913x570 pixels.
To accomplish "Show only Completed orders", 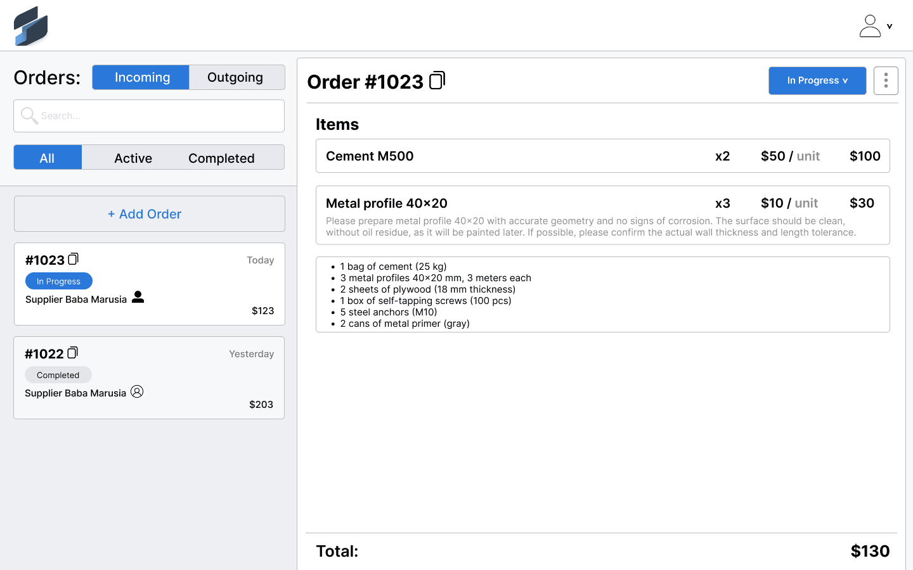I will click(221, 158).
